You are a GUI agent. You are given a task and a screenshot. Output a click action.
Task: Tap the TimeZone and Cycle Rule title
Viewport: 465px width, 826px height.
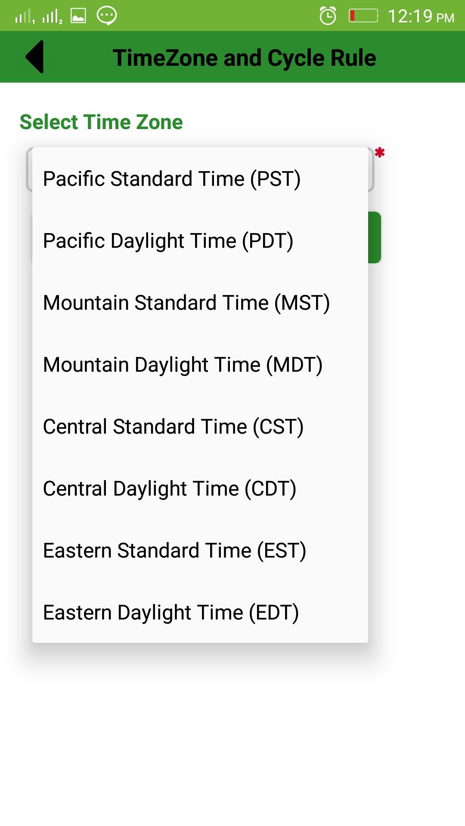coord(244,58)
